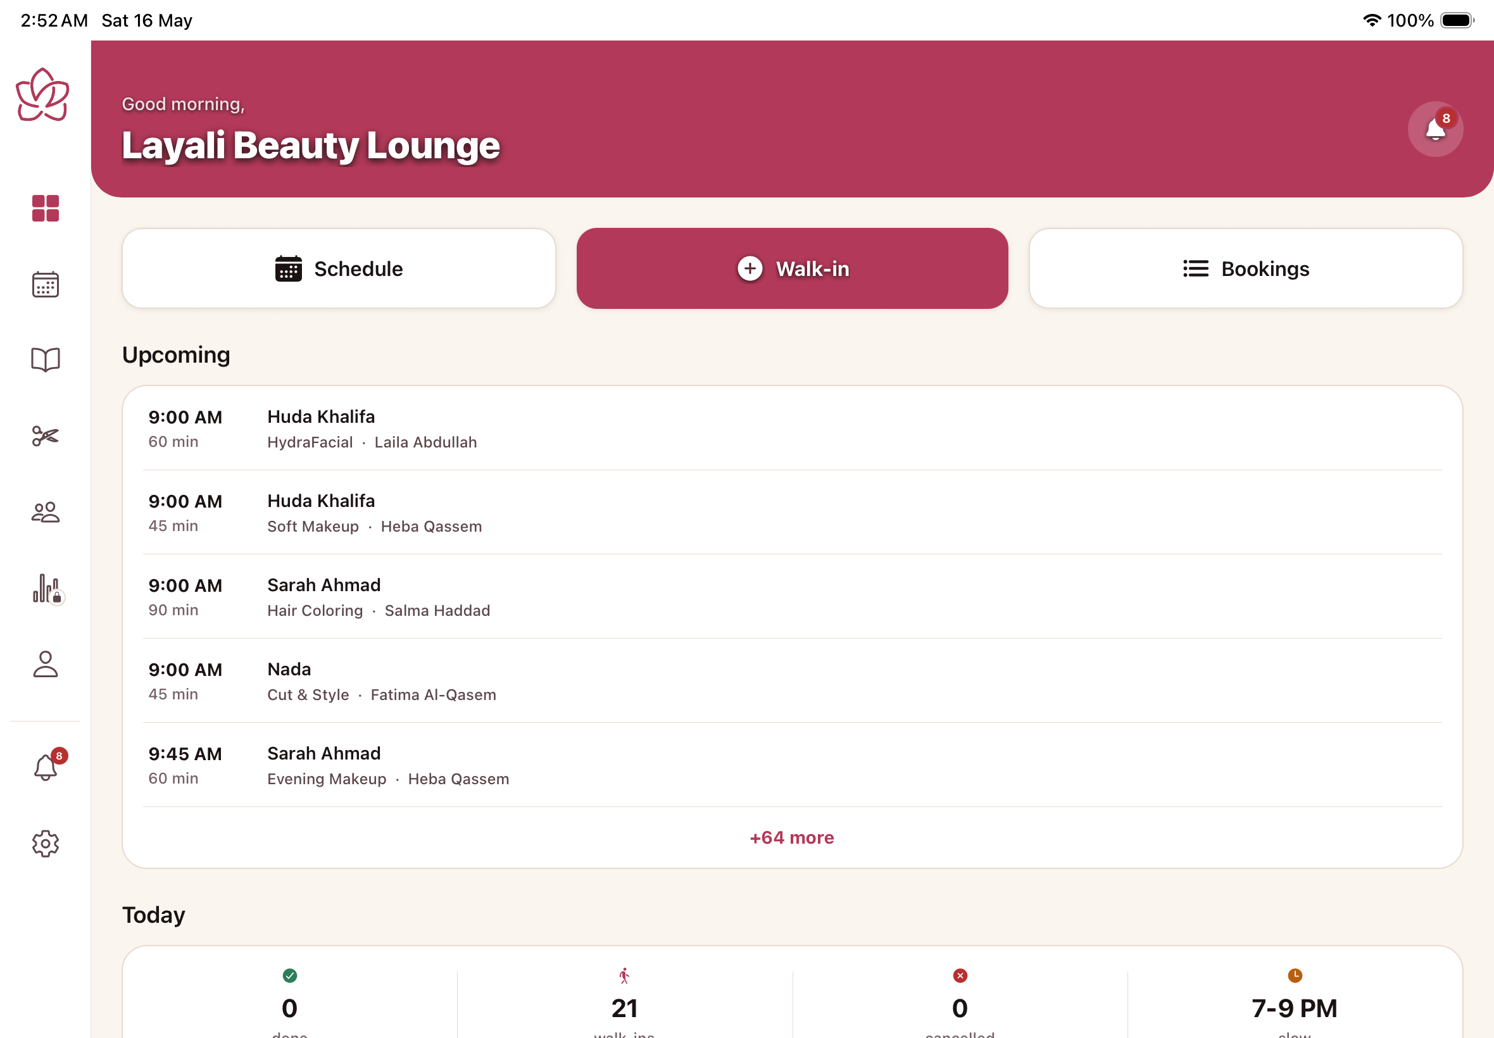
Task: Tap the 9:45 AM time label
Action: (x=185, y=754)
